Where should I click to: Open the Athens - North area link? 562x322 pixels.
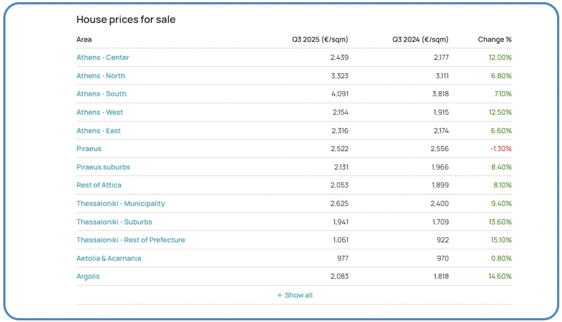click(x=101, y=76)
